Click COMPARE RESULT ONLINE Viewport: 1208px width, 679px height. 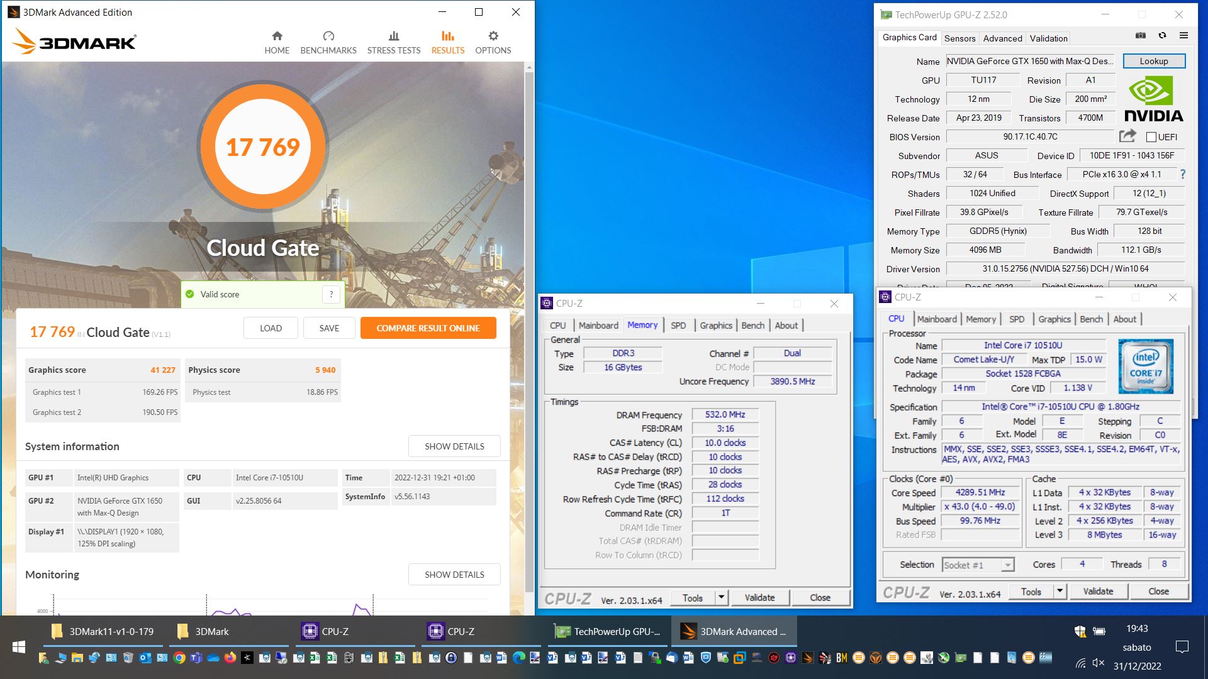(428, 328)
